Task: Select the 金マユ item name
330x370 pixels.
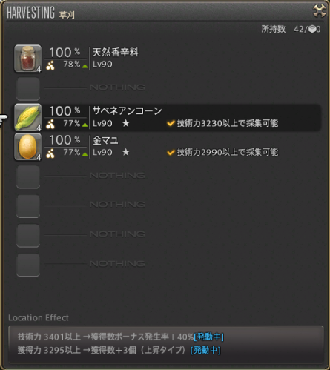Action: tap(105, 140)
